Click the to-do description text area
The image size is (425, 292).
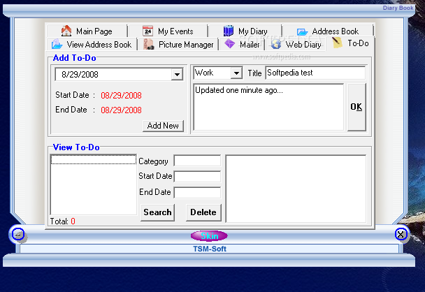point(268,107)
